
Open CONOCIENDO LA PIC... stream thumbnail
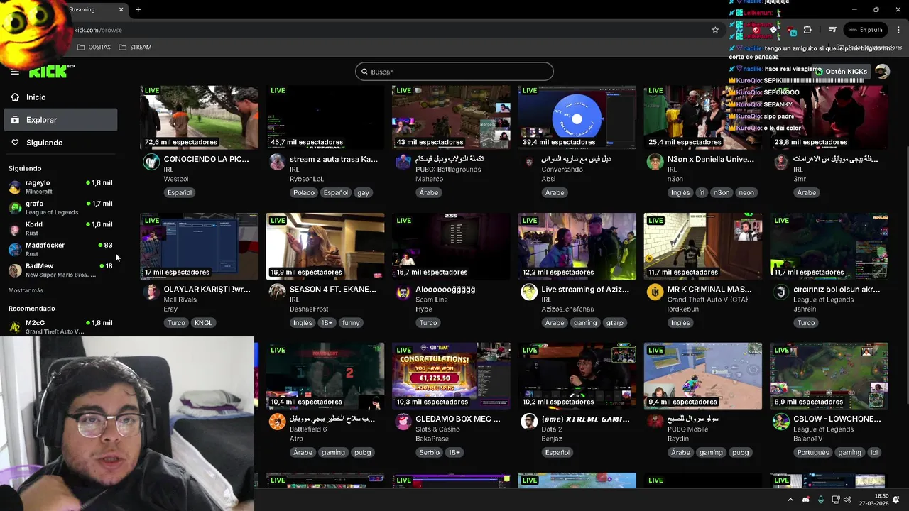pos(199,117)
